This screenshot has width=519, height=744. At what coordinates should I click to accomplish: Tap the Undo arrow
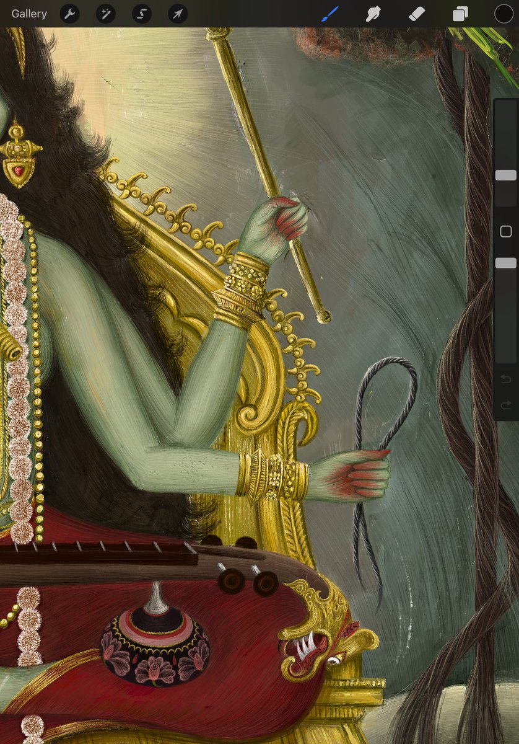pyautogui.click(x=505, y=380)
